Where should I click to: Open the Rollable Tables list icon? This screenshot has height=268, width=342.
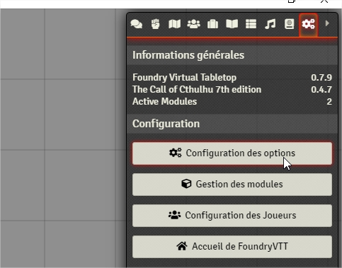pos(251,24)
